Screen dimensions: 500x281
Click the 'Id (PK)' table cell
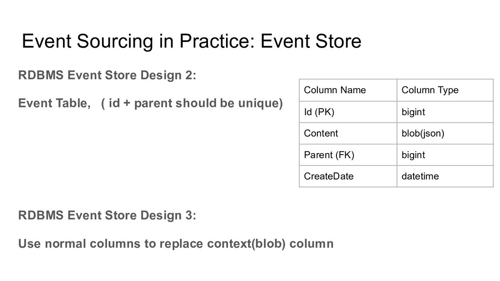(x=348, y=112)
